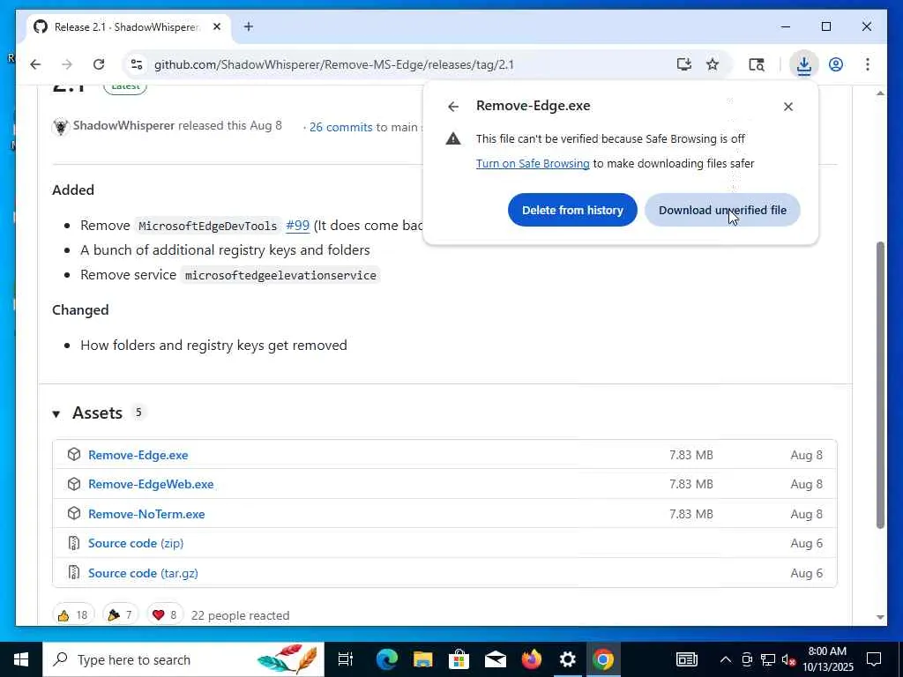Toggle thumbs up reaction with 18
Image resolution: width=903 pixels, height=677 pixels.
coord(73,614)
